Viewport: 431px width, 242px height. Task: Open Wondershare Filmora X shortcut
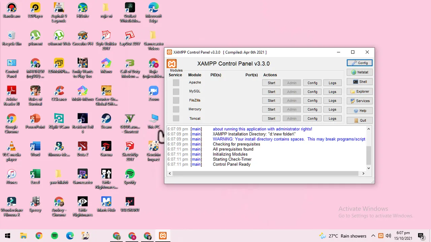coord(12,207)
